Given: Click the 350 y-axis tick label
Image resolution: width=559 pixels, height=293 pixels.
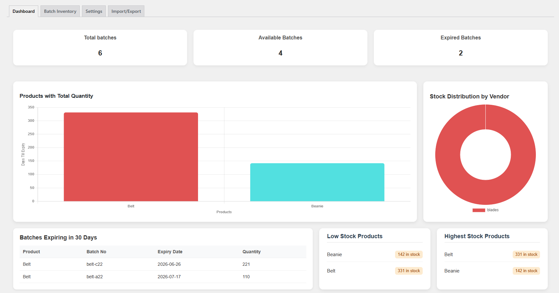Looking at the screenshot, I should [x=31, y=107].
